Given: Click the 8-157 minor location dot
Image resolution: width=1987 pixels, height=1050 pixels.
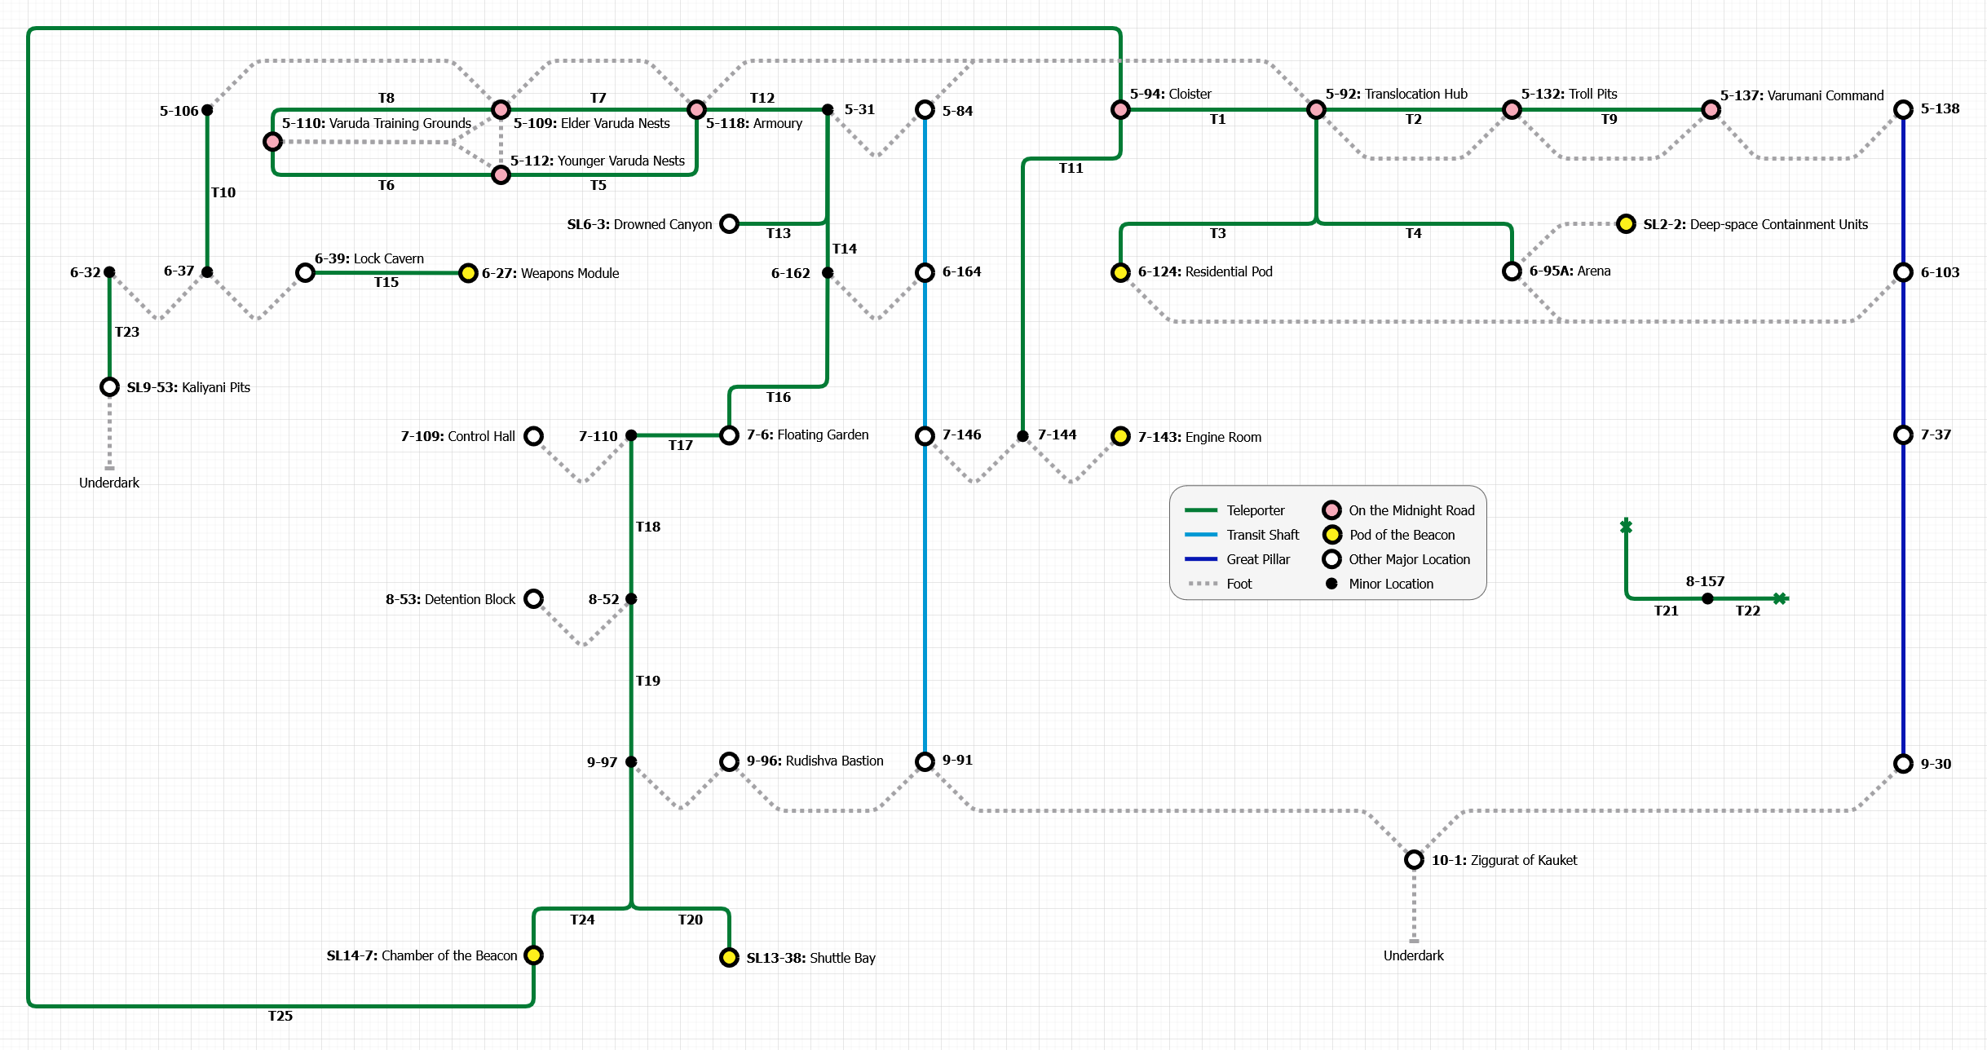Looking at the screenshot, I should coord(1707,598).
